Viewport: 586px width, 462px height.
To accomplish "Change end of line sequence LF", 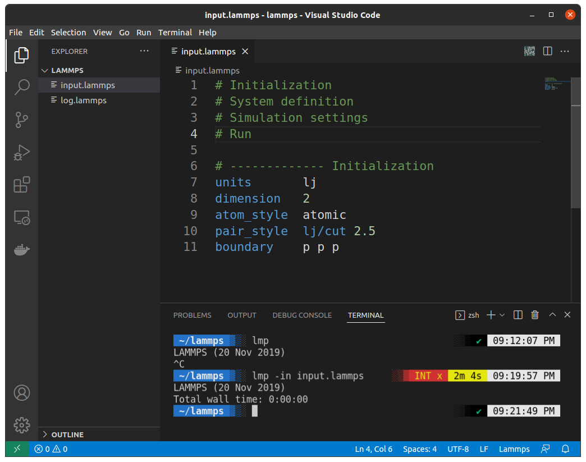I will pyautogui.click(x=484, y=449).
